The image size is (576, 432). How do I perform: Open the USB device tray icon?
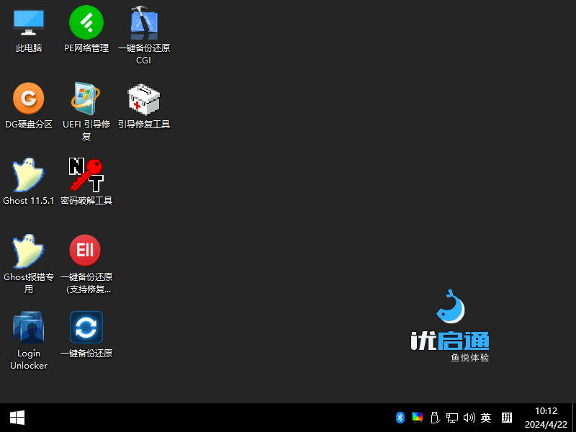click(435, 418)
